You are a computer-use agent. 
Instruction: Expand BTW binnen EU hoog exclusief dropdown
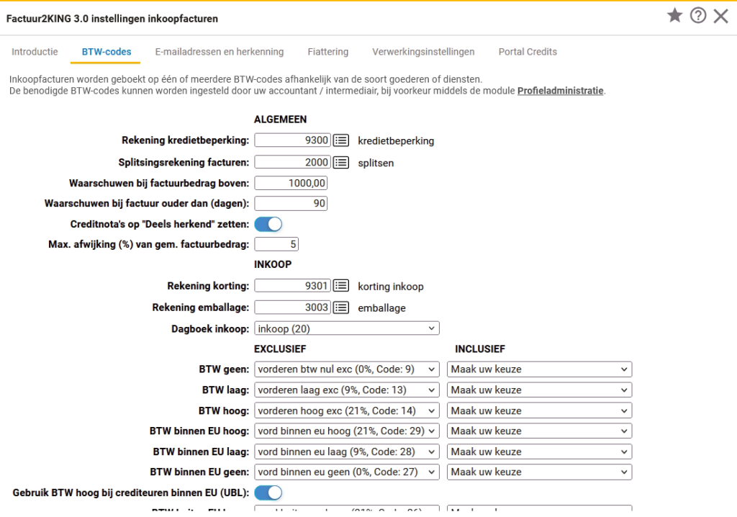coord(346,432)
